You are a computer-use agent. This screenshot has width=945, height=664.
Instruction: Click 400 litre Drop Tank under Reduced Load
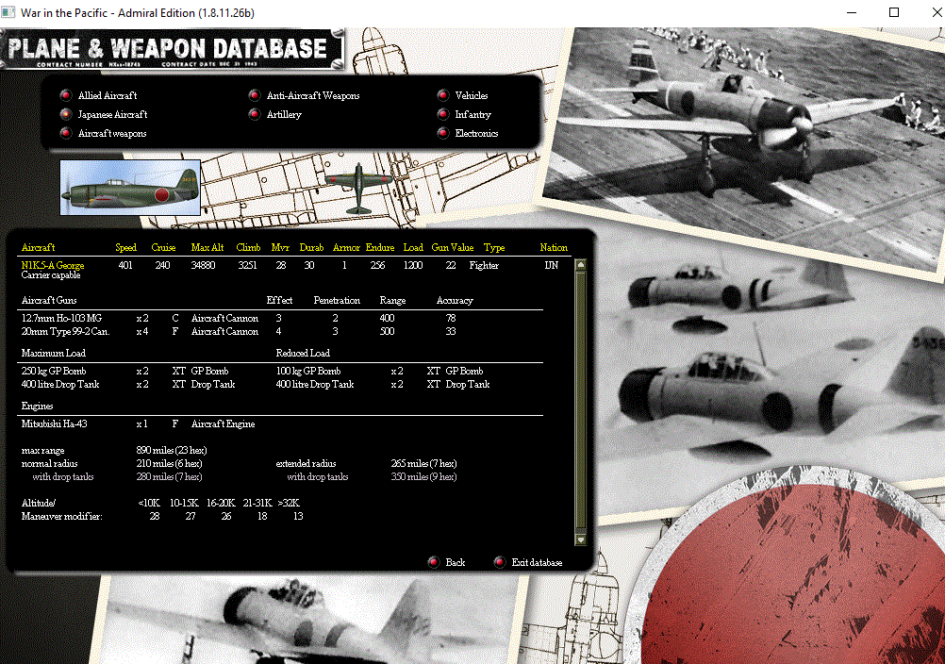pyautogui.click(x=315, y=384)
